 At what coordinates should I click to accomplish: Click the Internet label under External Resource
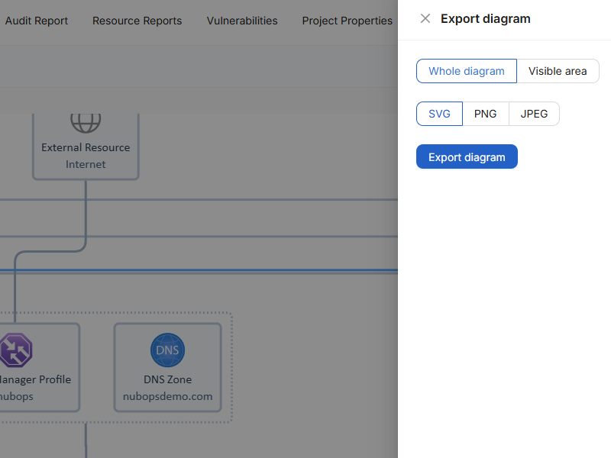click(86, 164)
